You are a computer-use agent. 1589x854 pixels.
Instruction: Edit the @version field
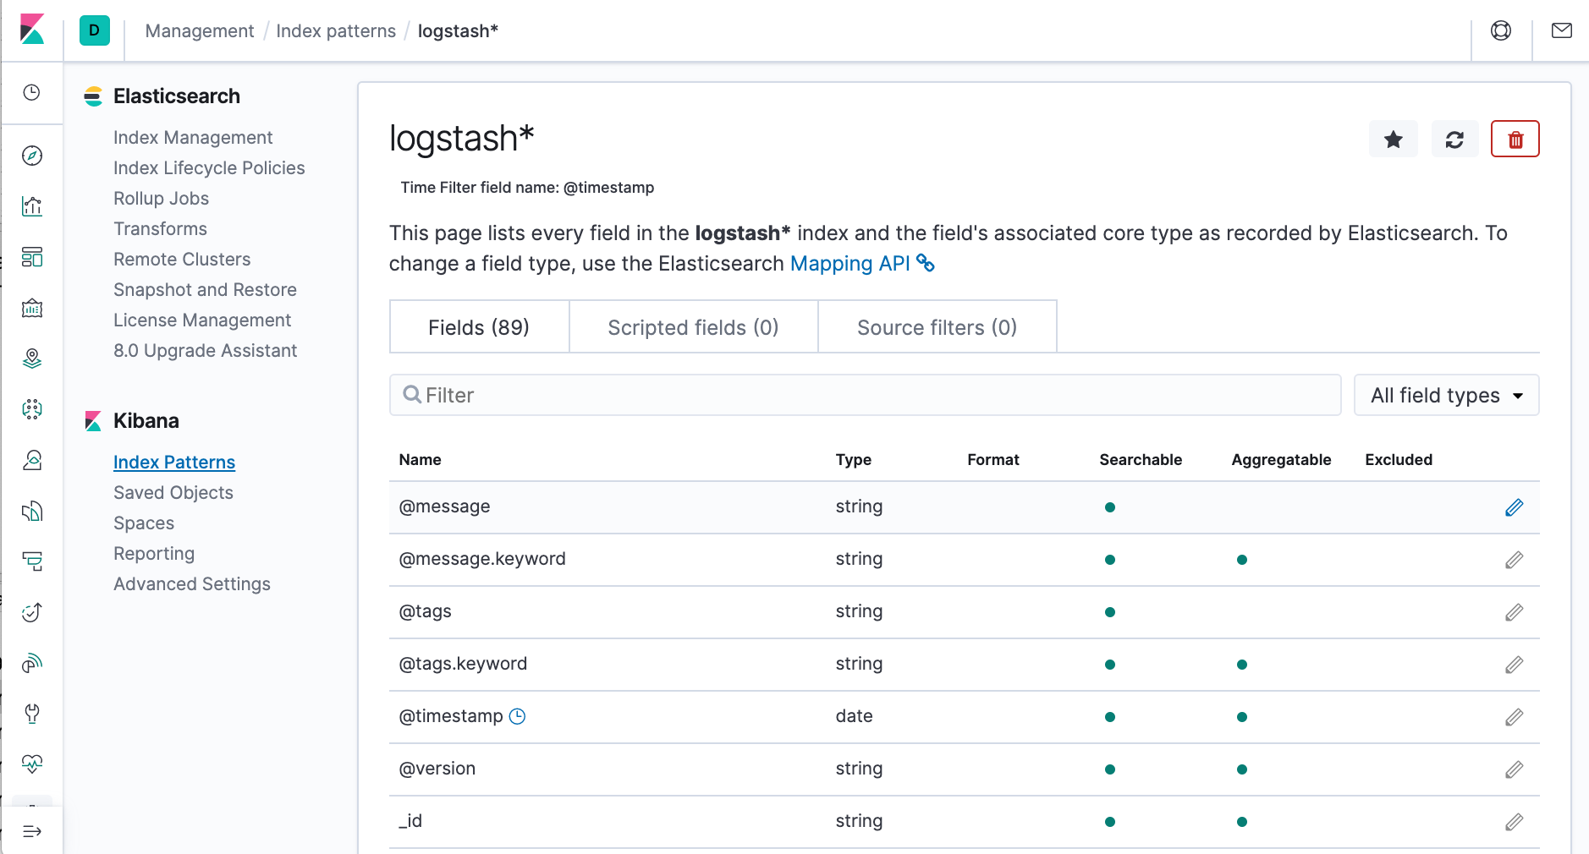(x=1514, y=769)
